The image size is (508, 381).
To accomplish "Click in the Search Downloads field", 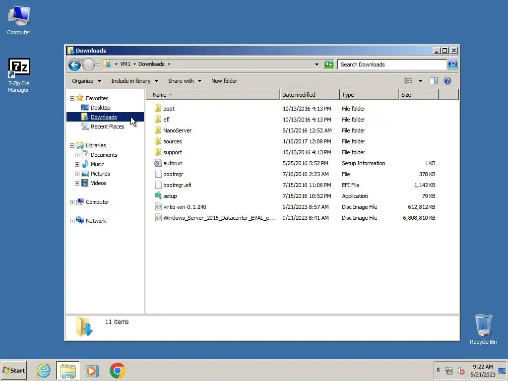I will 392,64.
